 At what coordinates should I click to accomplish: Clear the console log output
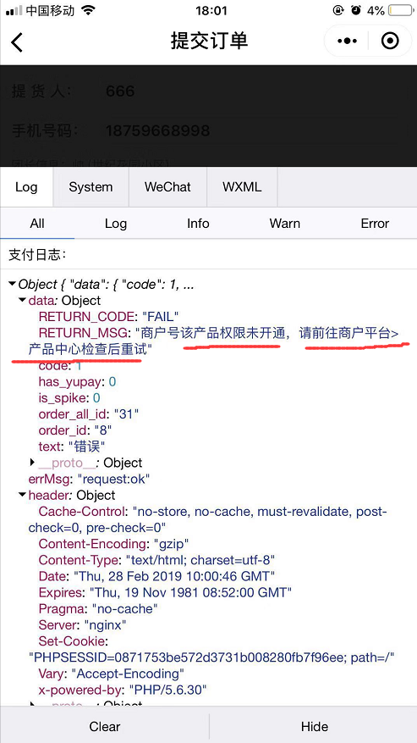point(105,726)
